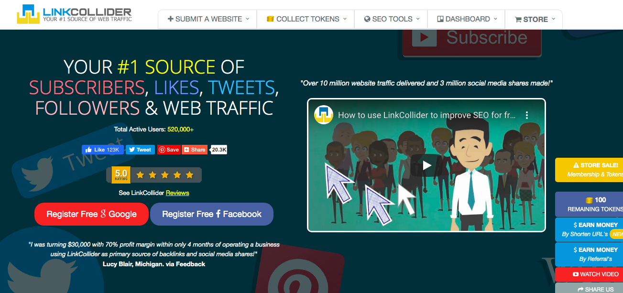Click the red Share button
The height and width of the screenshot is (293, 623).
[195, 150]
